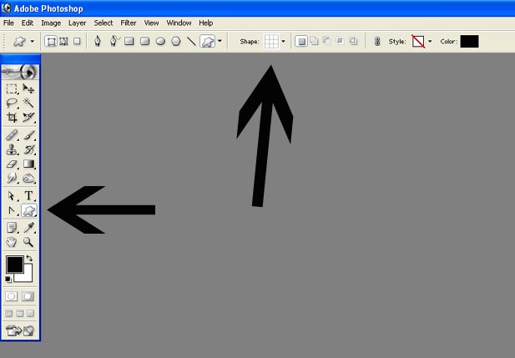Select the Pen tool in toolbox
The height and width of the screenshot is (358, 515).
click(12, 210)
